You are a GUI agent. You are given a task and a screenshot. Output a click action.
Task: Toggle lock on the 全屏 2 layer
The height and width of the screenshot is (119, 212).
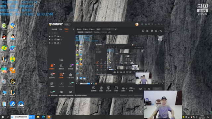pos(52,43)
